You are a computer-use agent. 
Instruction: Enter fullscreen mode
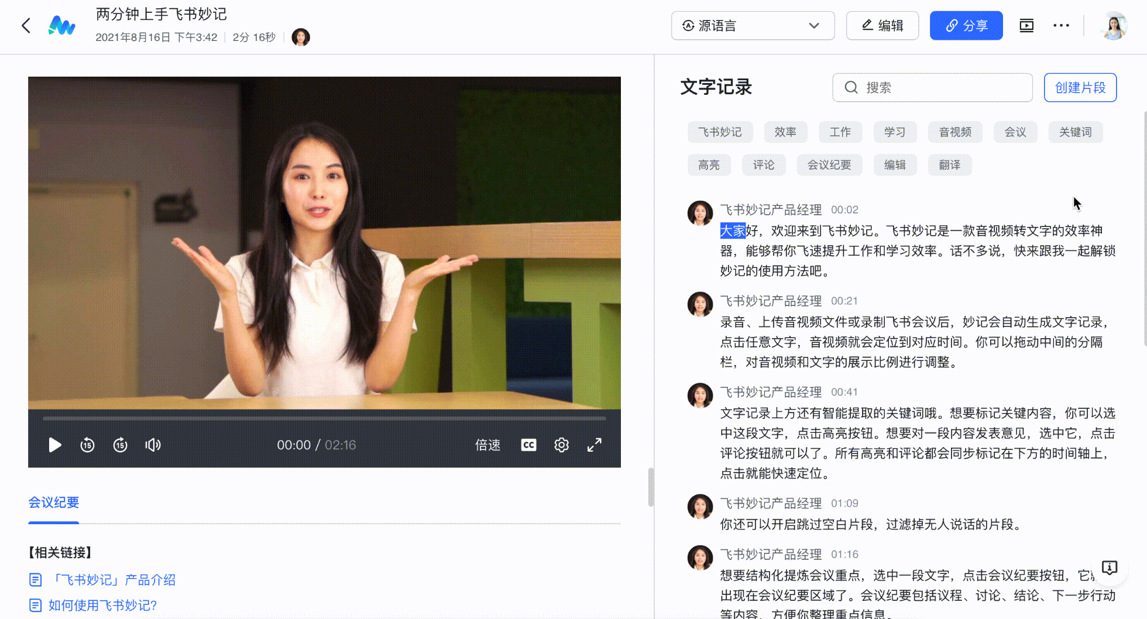click(594, 445)
